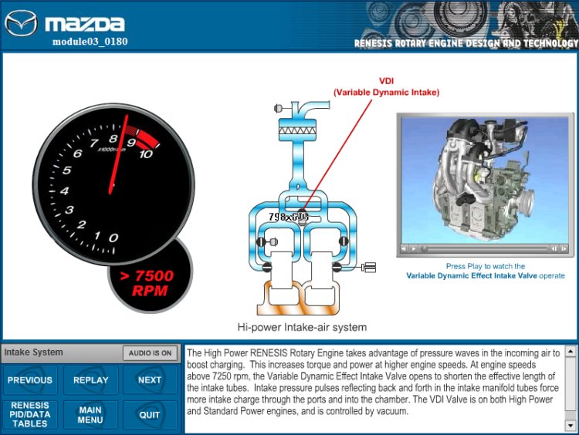Click the 'module03_0180' label

(x=90, y=42)
